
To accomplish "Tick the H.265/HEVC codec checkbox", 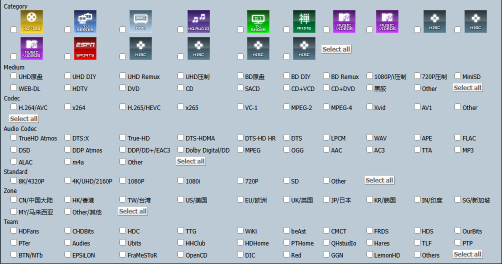I will (x=123, y=107).
